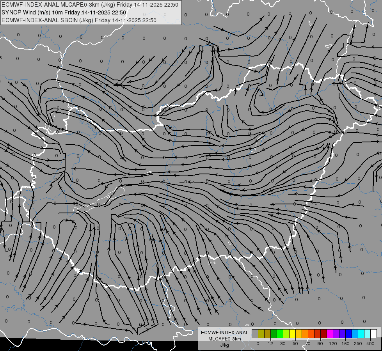The image size is (382, 351).
Task: Select the pure yellow legend swatch
Action: 292,333
